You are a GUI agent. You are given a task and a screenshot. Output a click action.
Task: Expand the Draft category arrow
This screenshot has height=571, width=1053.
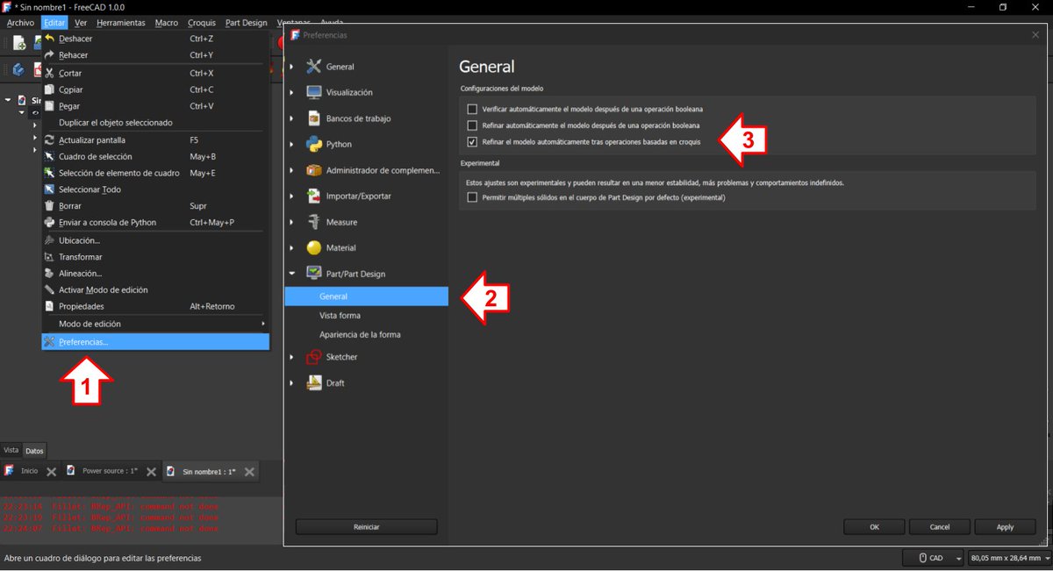tap(292, 383)
